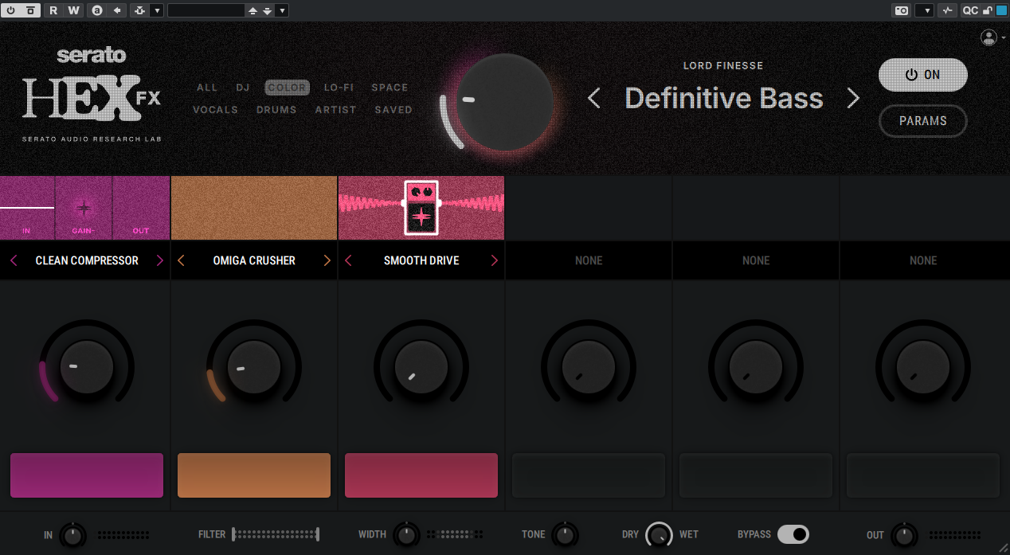Click the copy A to B arrow icon
The image size is (1010, 555).
click(x=117, y=10)
